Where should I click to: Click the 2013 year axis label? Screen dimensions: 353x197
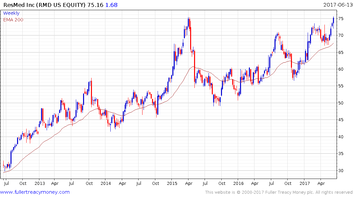[x=40, y=184]
